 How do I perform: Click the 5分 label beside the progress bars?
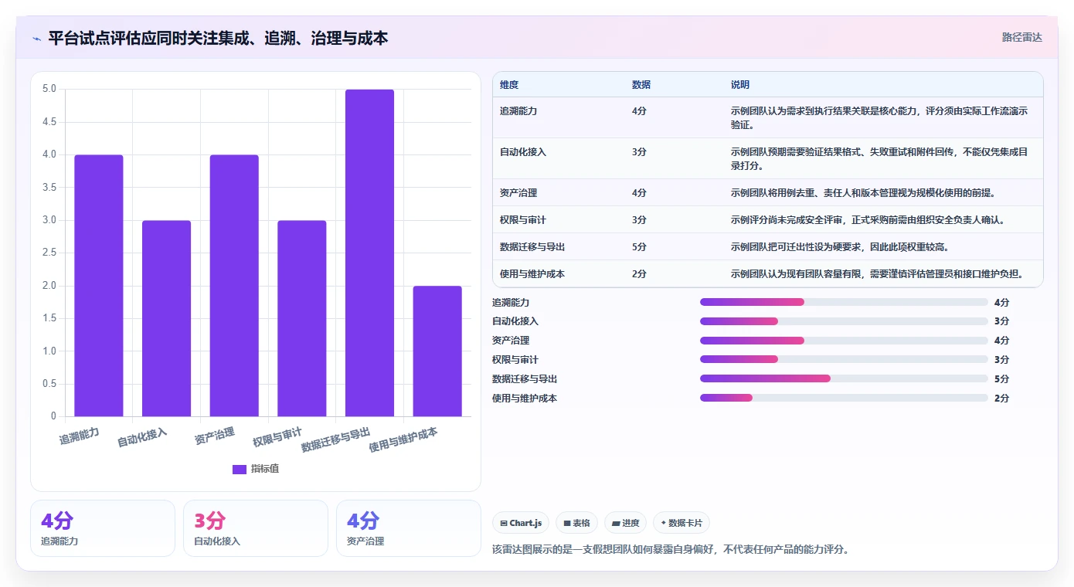tap(1001, 379)
